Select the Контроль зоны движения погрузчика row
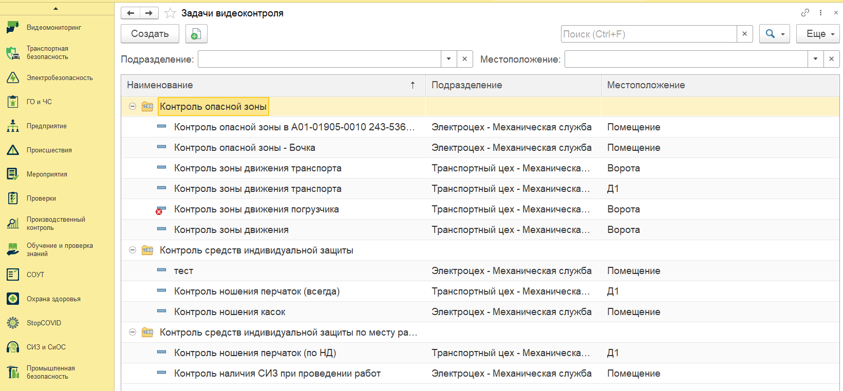The width and height of the screenshot is (843, 391). tap(480, 209)
